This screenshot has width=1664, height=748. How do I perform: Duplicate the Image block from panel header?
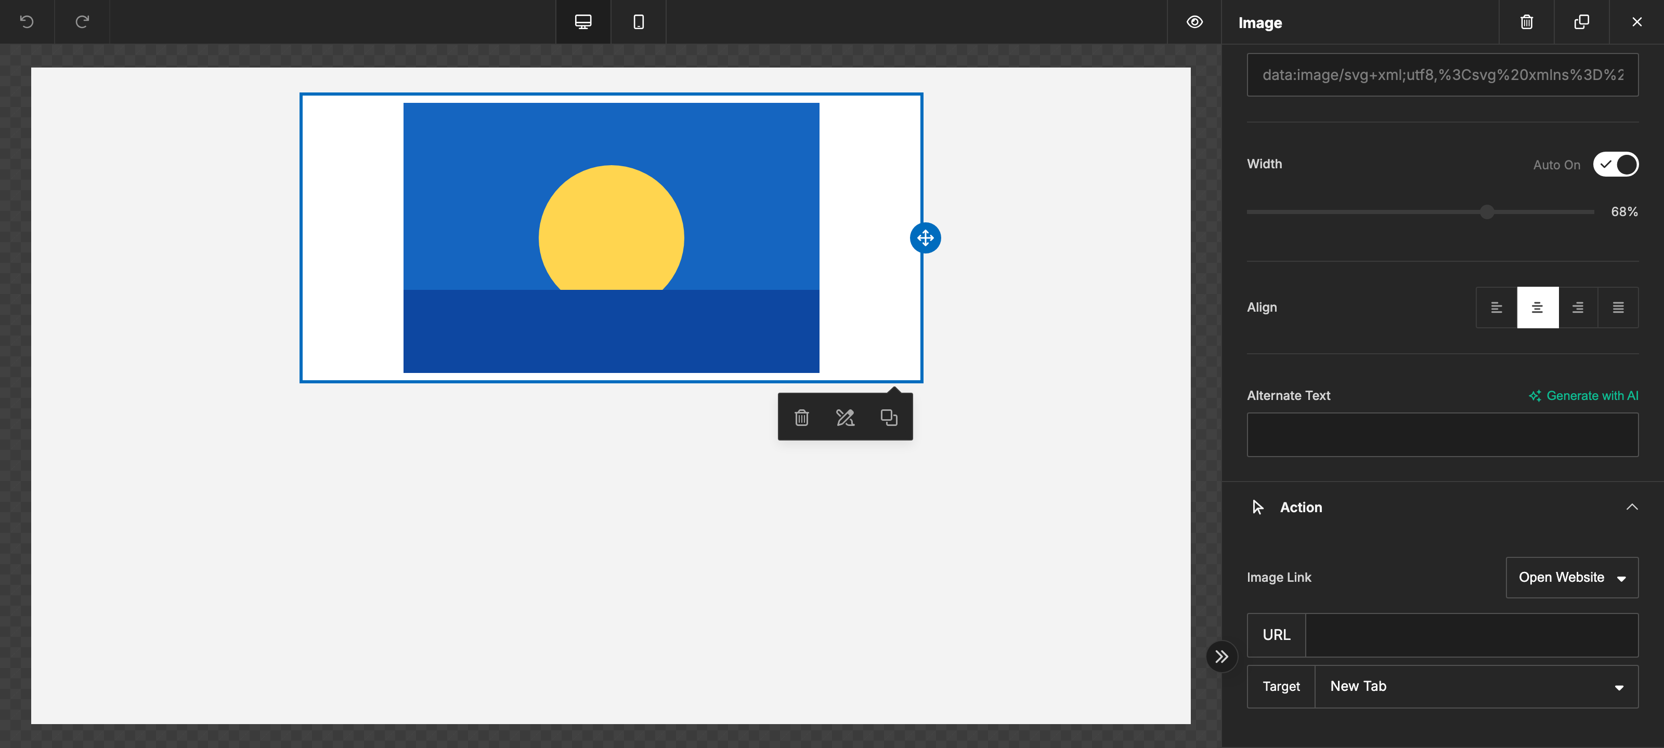pos(1581,22)
